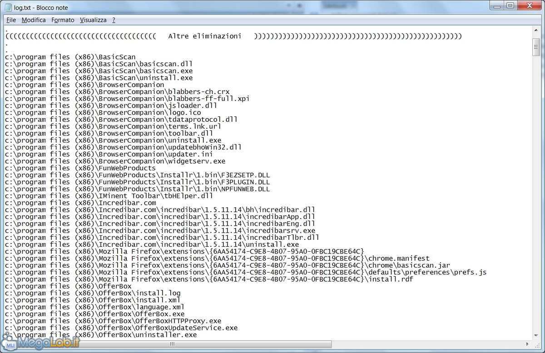Place cursor on 'BrowserCompanion\toolbar.dll' line
Viewport: 545px width, 353px height.
pyautogui.click(x=109, y=133)
